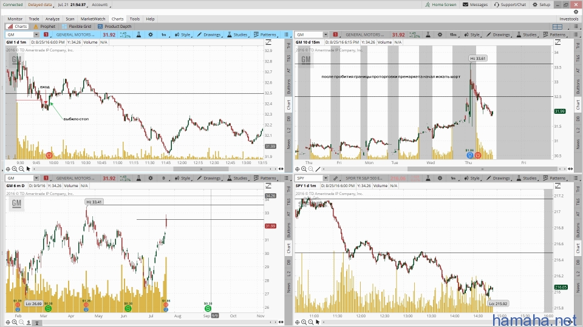This screenshot has height=327, width=583.
Task: Open chart settings gear in the GM 15m chart
Action: [x=440, y=35]
